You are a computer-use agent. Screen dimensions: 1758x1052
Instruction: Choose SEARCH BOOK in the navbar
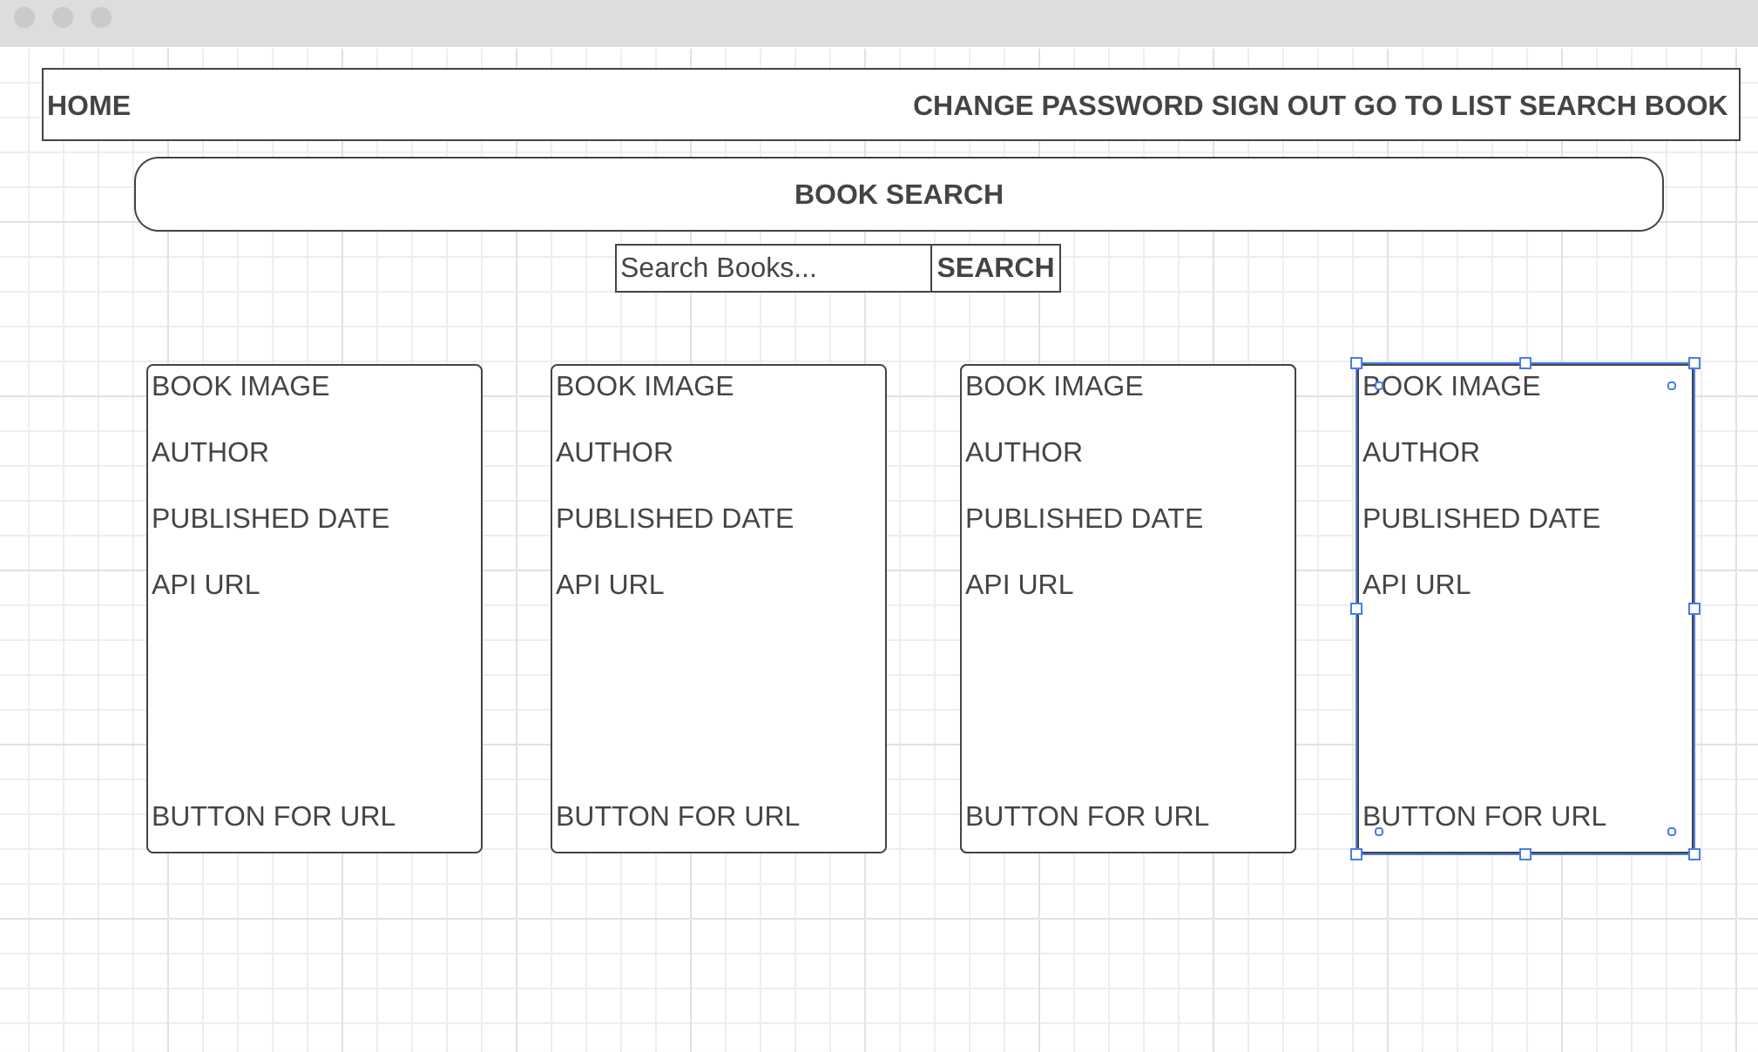[x=1623, y=105]
